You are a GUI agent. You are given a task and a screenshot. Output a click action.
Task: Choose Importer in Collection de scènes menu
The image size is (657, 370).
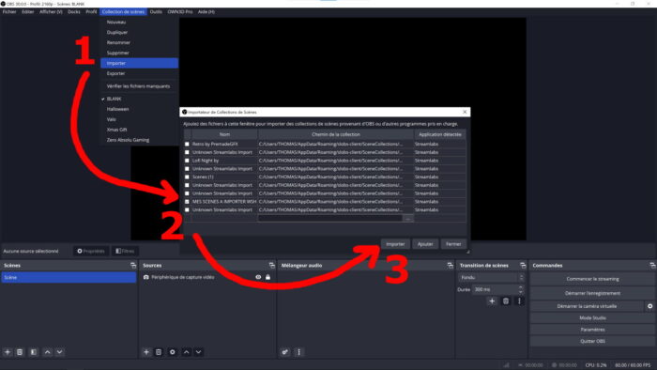coord(139,63)
